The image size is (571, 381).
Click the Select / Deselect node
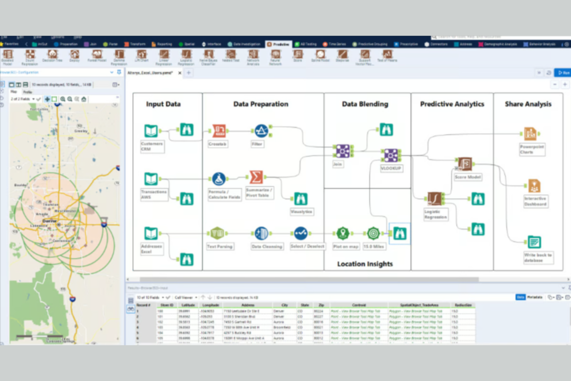coord(301,233)
